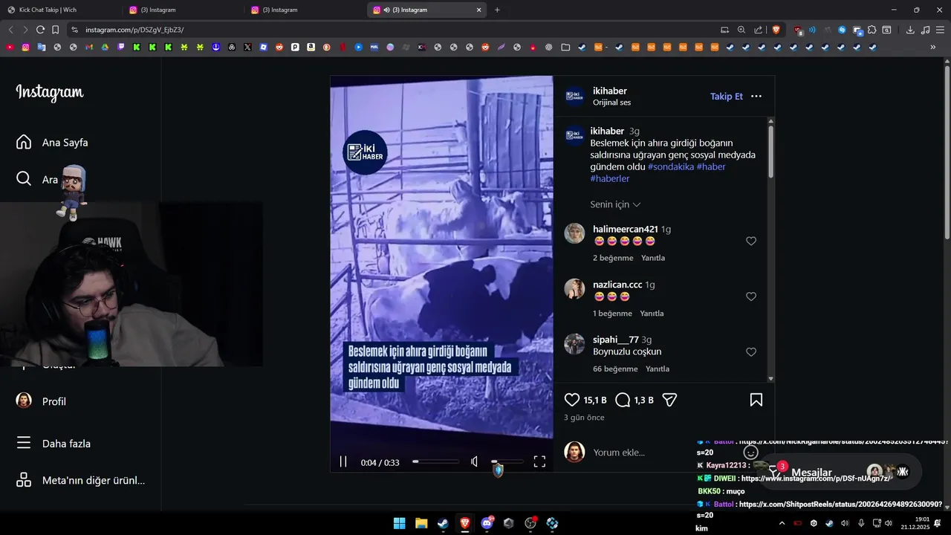The width and height of the screenshot is (951, 535).
Task: Expand the Senin için comment sort dropdown
Action: pyautogui.click(x=615, y=204)
